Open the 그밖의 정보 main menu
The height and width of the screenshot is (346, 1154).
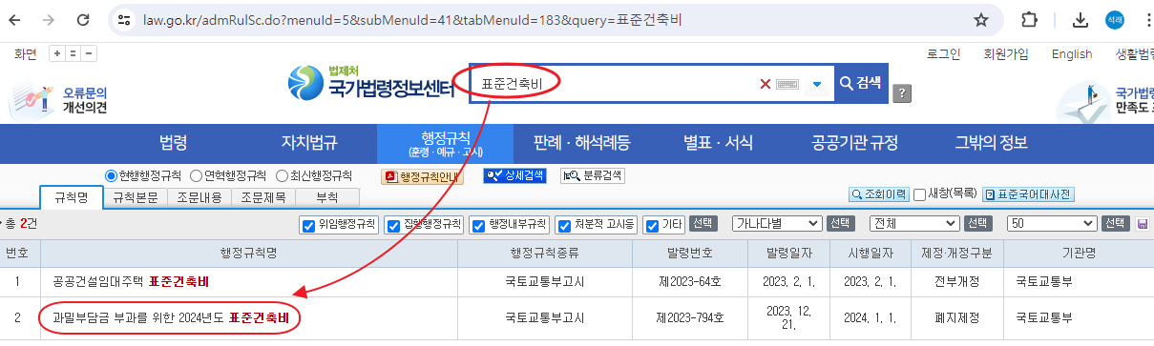click(x=991, y=144)
